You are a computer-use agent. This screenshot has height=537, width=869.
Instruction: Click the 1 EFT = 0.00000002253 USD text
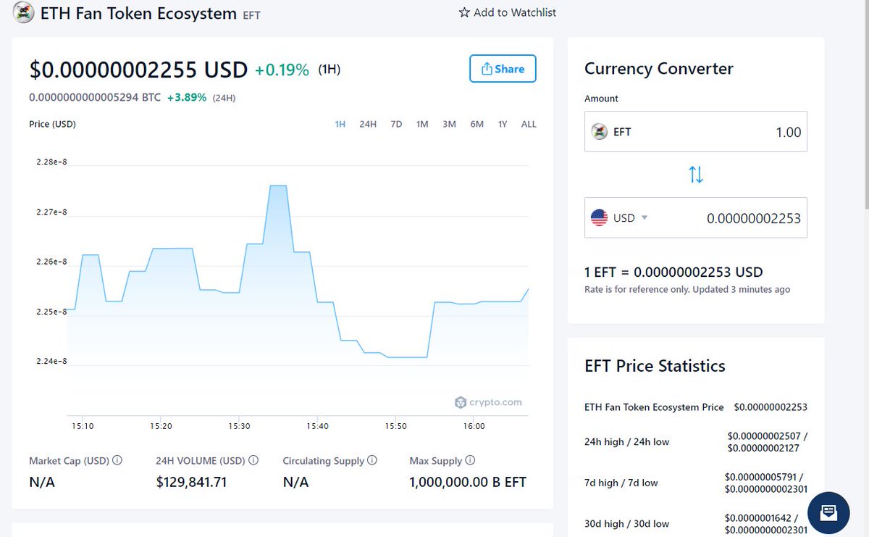coord(673,272)
